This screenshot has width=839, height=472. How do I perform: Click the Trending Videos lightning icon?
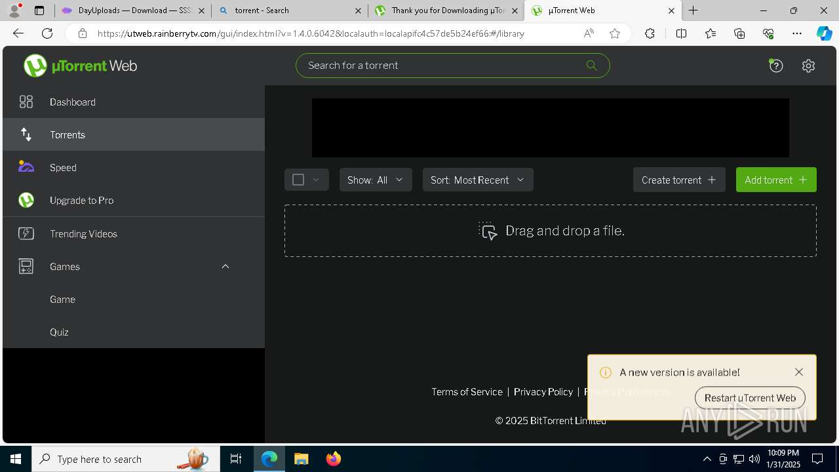[x=26, y=233]
